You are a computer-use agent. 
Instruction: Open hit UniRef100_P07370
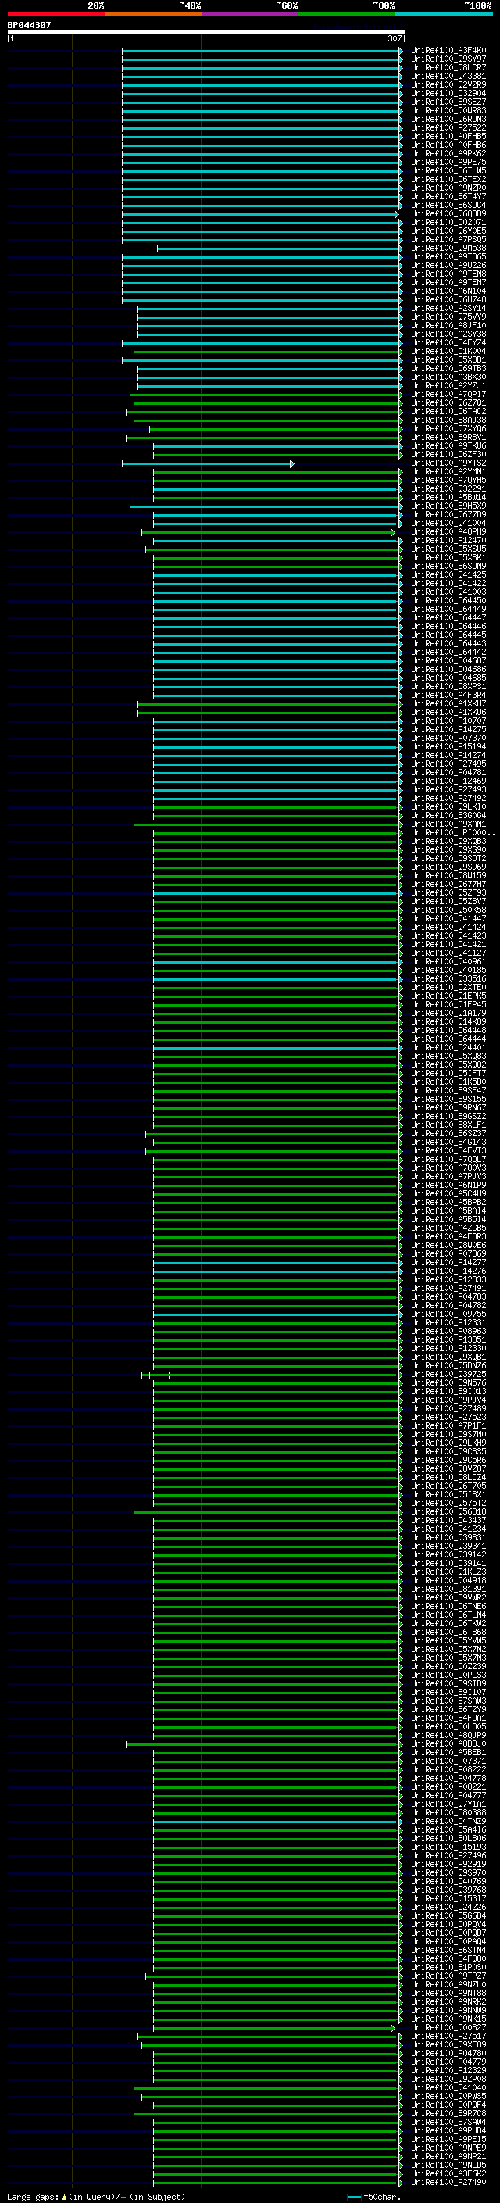[448, 738]
